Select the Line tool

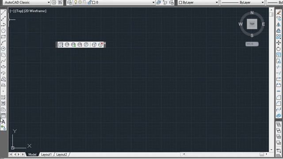point(3,12)
